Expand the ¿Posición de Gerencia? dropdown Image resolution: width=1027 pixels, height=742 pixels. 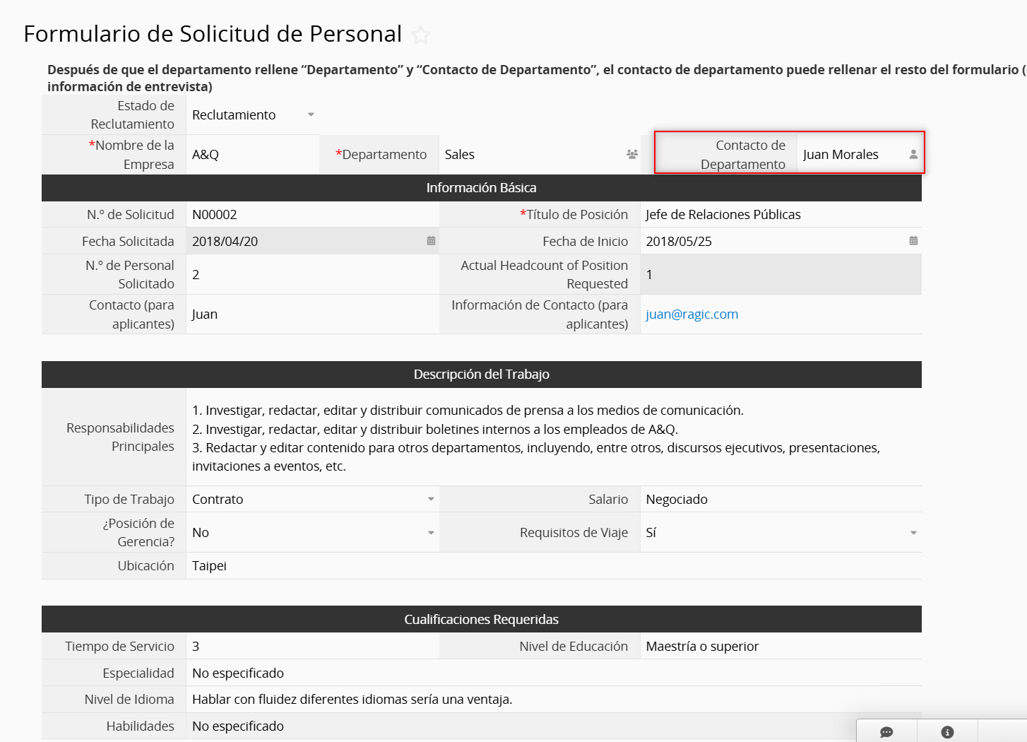(431, 533)
